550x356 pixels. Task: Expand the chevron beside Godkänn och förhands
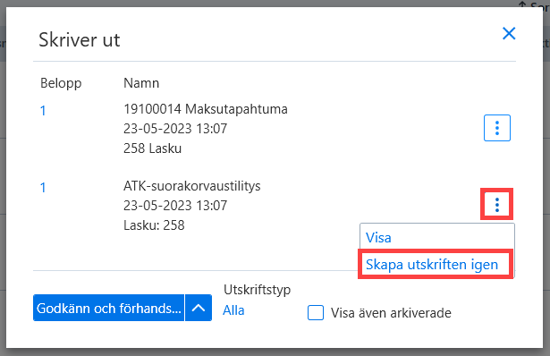[199, 308]
